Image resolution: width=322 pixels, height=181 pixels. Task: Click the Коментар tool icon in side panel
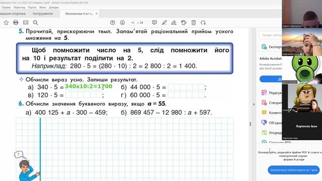[x=264, y=113]
